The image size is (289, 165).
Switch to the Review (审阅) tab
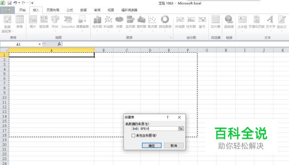click(x=97, y=10)
